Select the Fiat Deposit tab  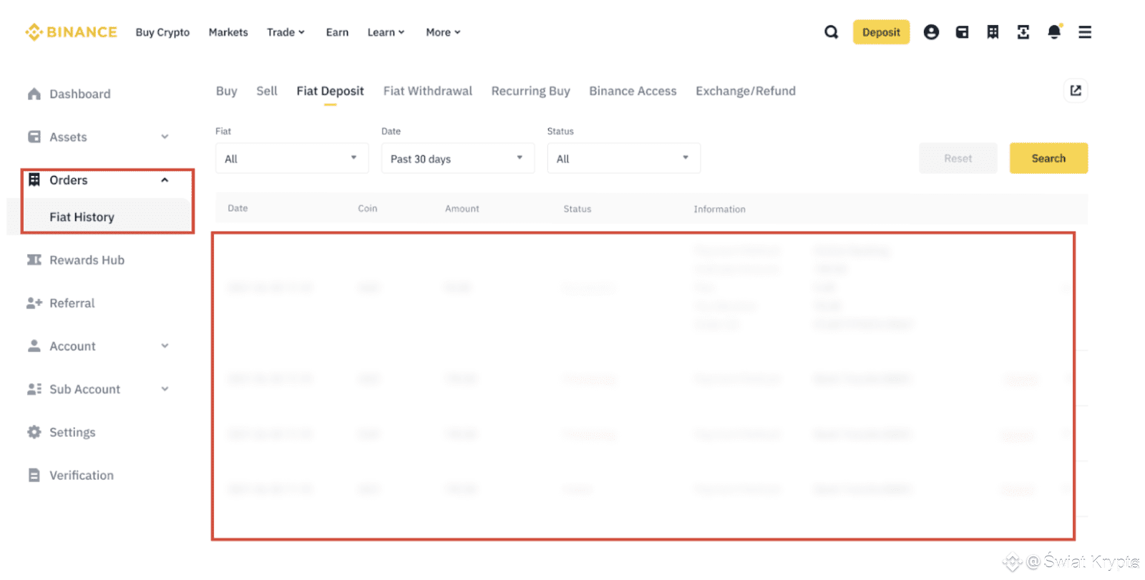330,91
